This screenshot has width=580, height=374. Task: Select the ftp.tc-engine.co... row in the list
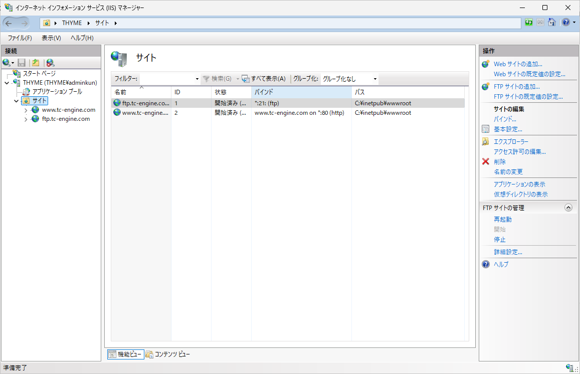288,103
